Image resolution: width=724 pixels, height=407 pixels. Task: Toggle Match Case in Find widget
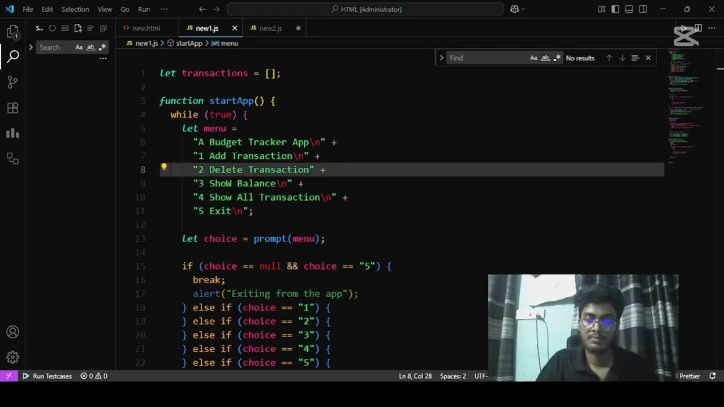(533, 58)
